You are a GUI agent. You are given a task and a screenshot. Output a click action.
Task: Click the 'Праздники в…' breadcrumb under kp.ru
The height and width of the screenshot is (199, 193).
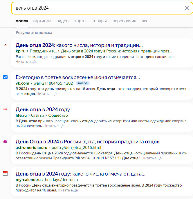pyautogui.click(x=43, y=51)
